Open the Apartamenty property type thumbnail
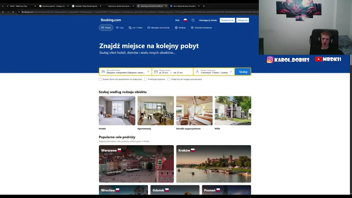Screen dimensions: 352x198 pos(156,111)
